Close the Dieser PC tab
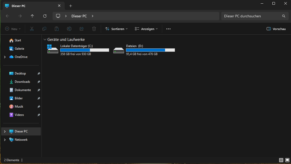Viewport: 291px width, 164px height. coord(59,6)
